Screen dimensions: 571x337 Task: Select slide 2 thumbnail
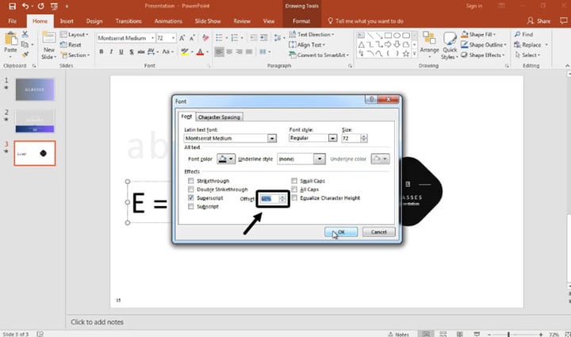tap(35, 121)
